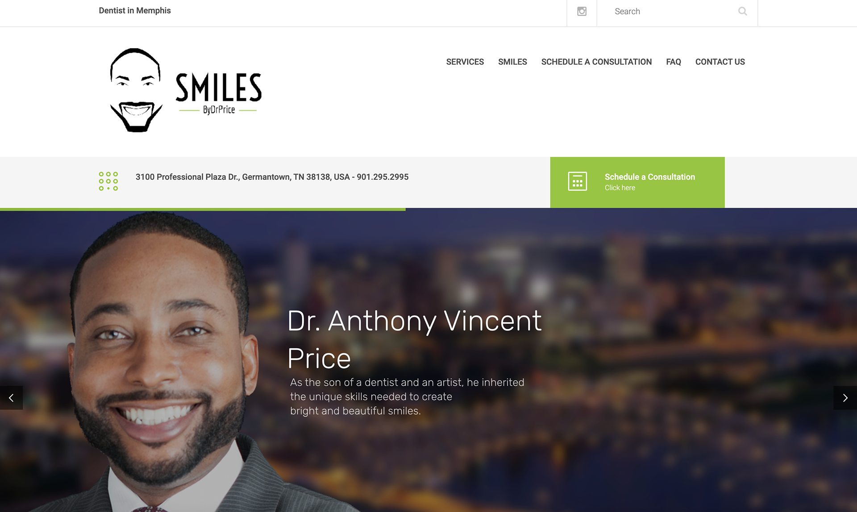Click the SMILES ByDrPrice logo text
This screenshot has height=512, width=857.
pos(218,94)
